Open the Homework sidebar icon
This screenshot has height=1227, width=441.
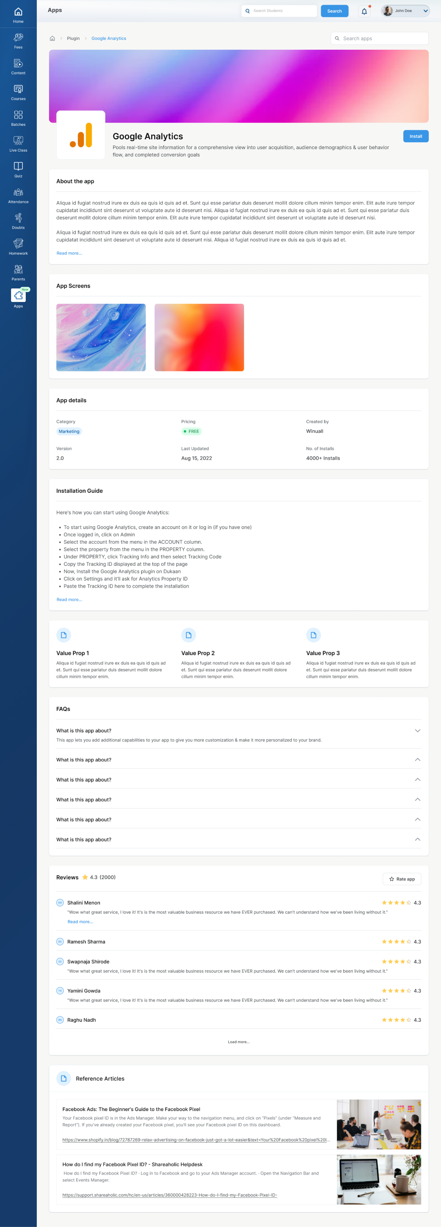pos(18,243)
